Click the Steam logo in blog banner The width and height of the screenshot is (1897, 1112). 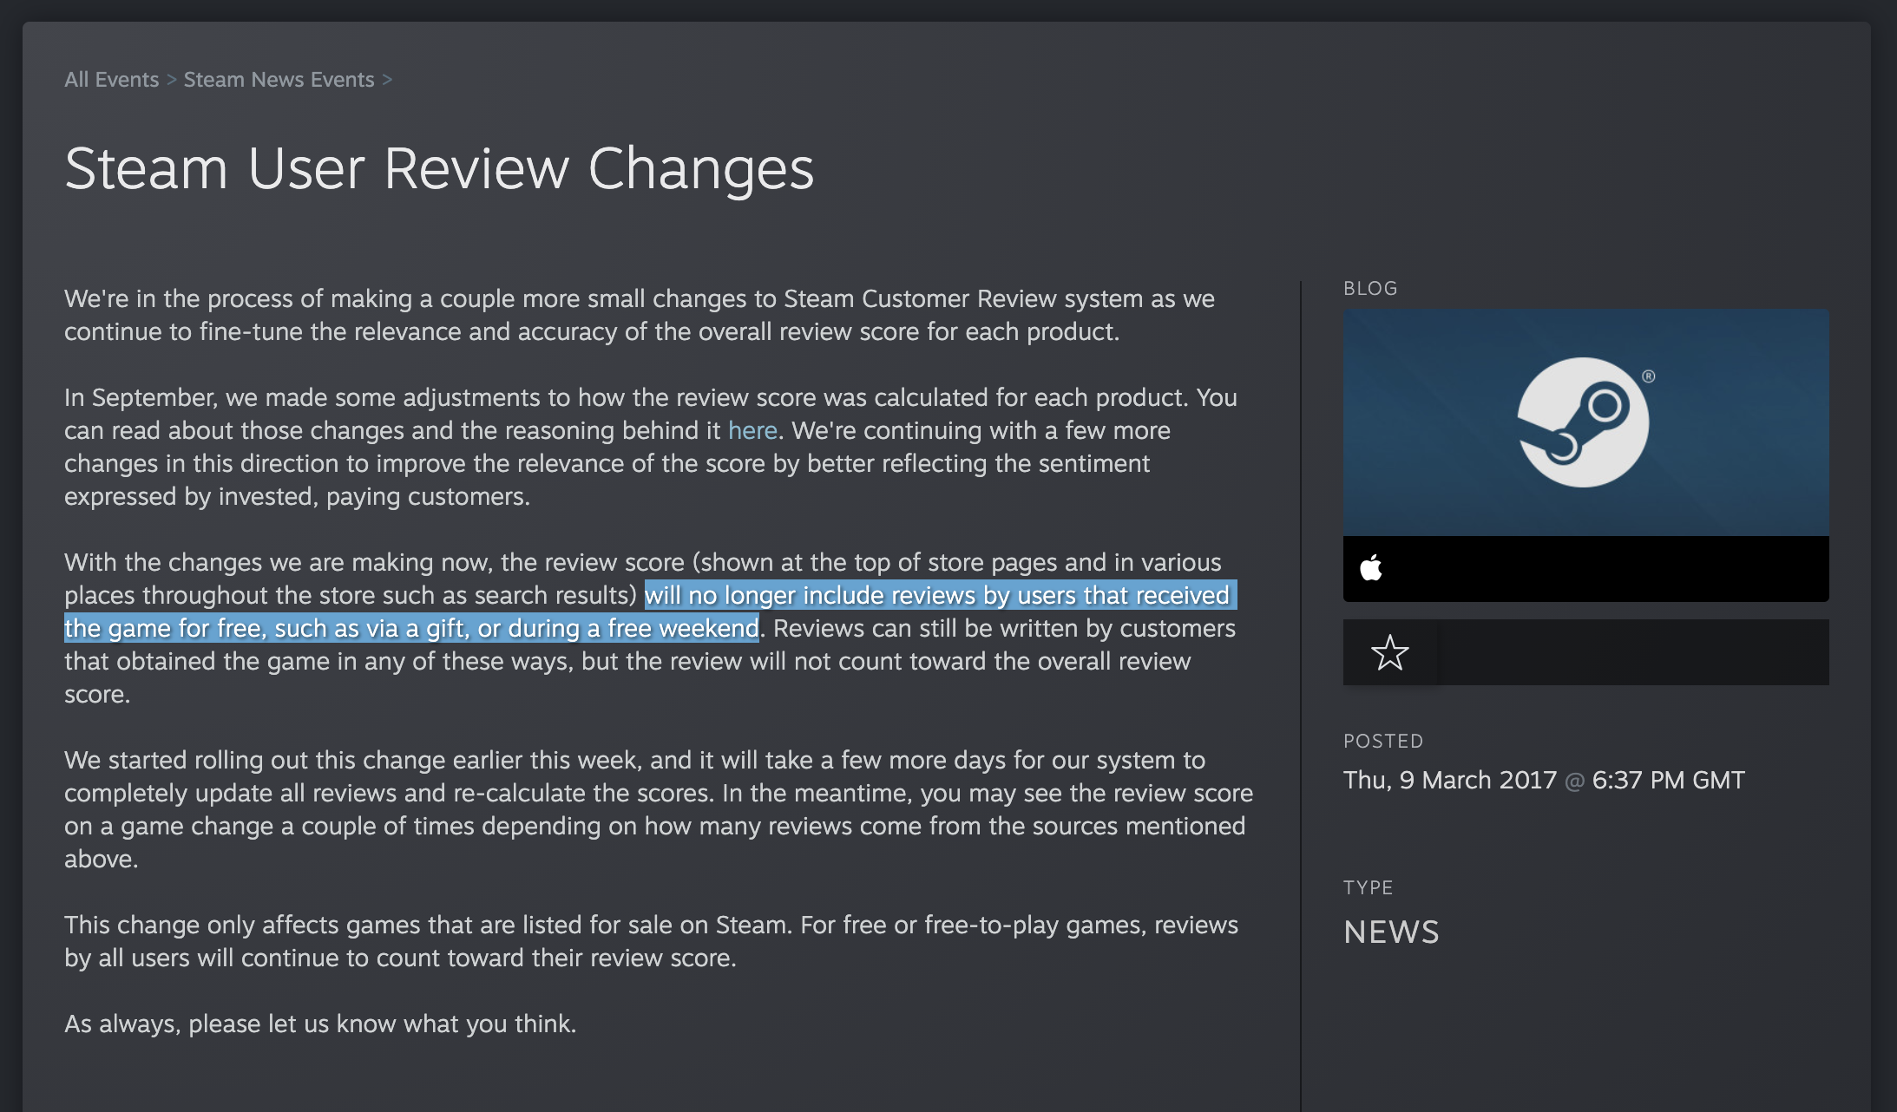pos(1583,422)
